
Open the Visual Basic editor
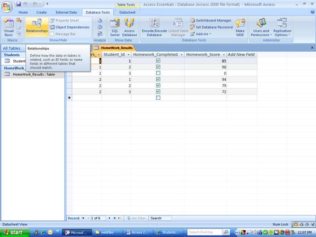9,27
